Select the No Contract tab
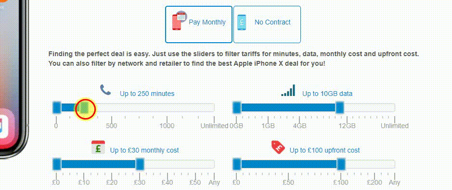 click(x=267, y=24)
